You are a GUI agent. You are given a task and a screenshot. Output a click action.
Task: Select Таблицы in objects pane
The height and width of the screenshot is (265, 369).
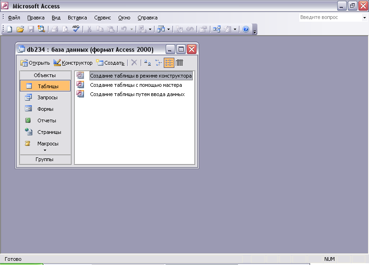[x=45, y=86]
